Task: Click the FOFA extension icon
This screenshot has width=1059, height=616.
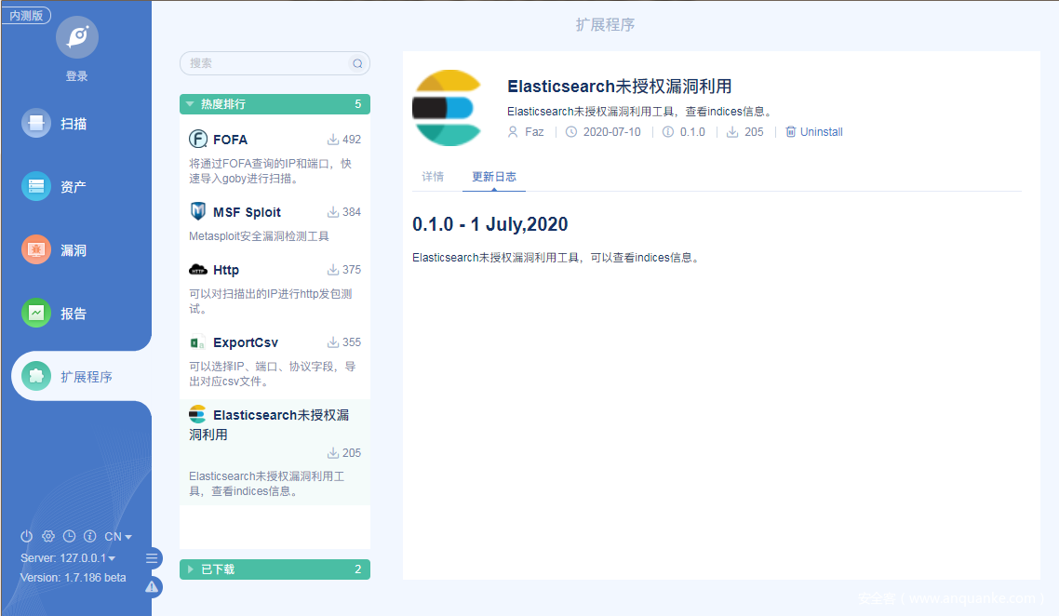Action: coord(198,140)
